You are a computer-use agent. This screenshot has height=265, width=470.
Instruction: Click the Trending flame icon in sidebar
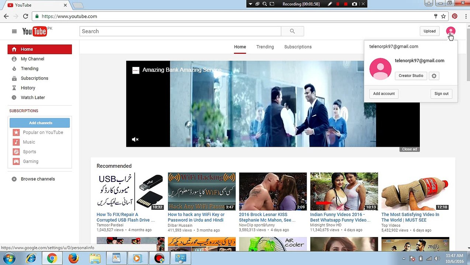click(x=14, y=68)
